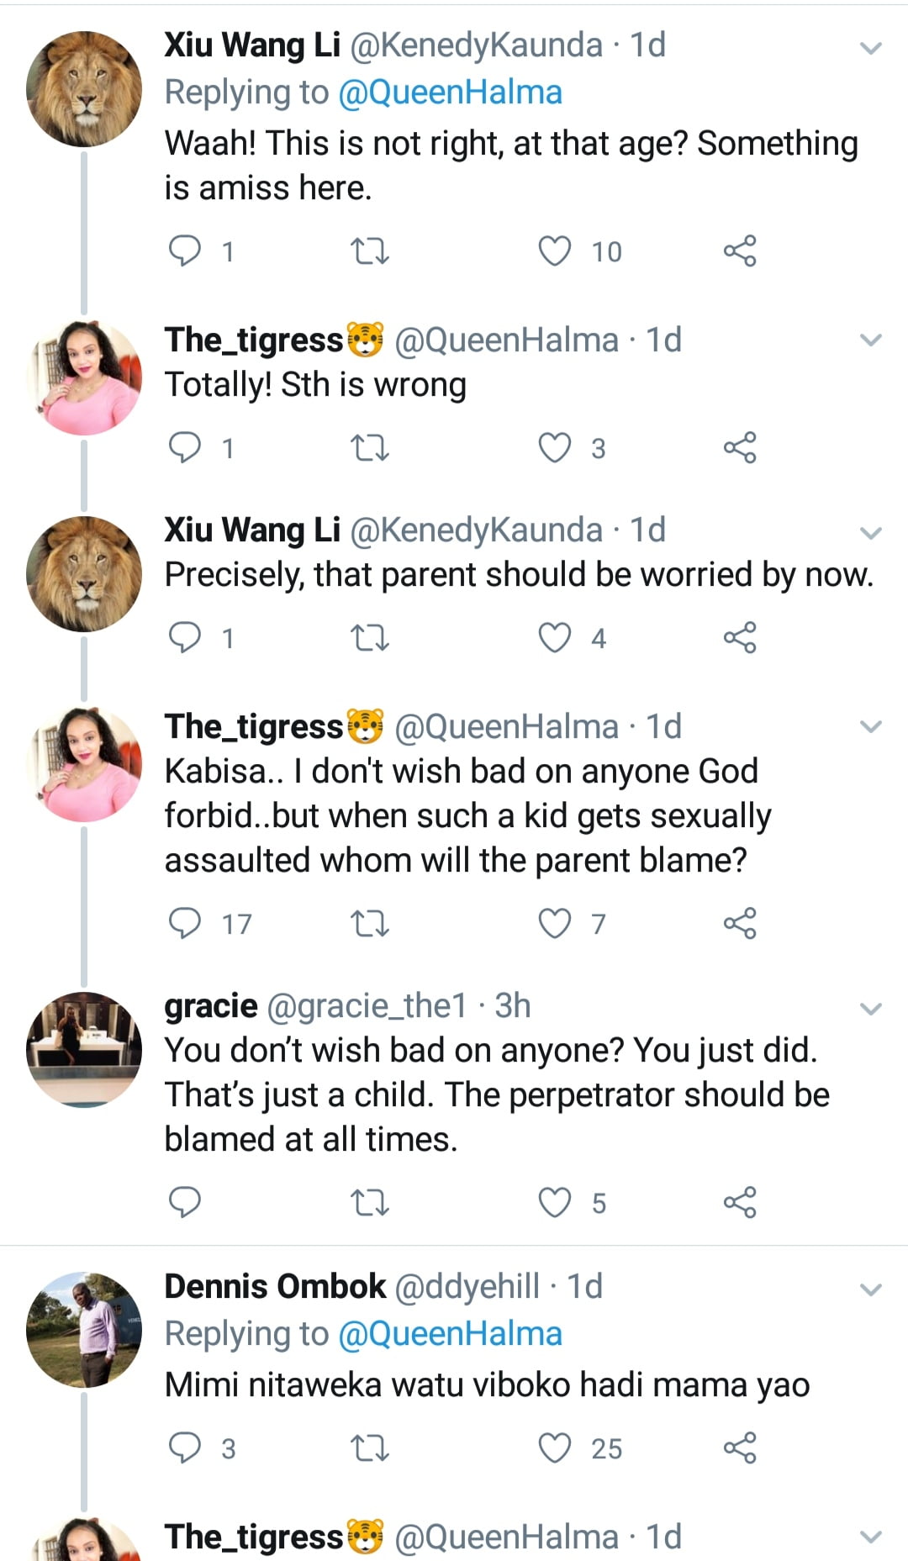Screen dimensions: 908x1561
Task: Open options chevron on first Xiu Wang Li tweet
Action: tap(871, 48)
